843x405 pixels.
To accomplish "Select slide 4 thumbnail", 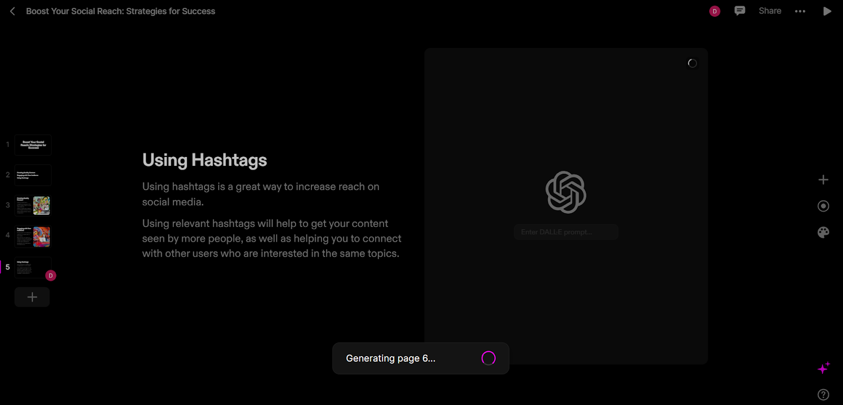I will (x=33, y=236).
